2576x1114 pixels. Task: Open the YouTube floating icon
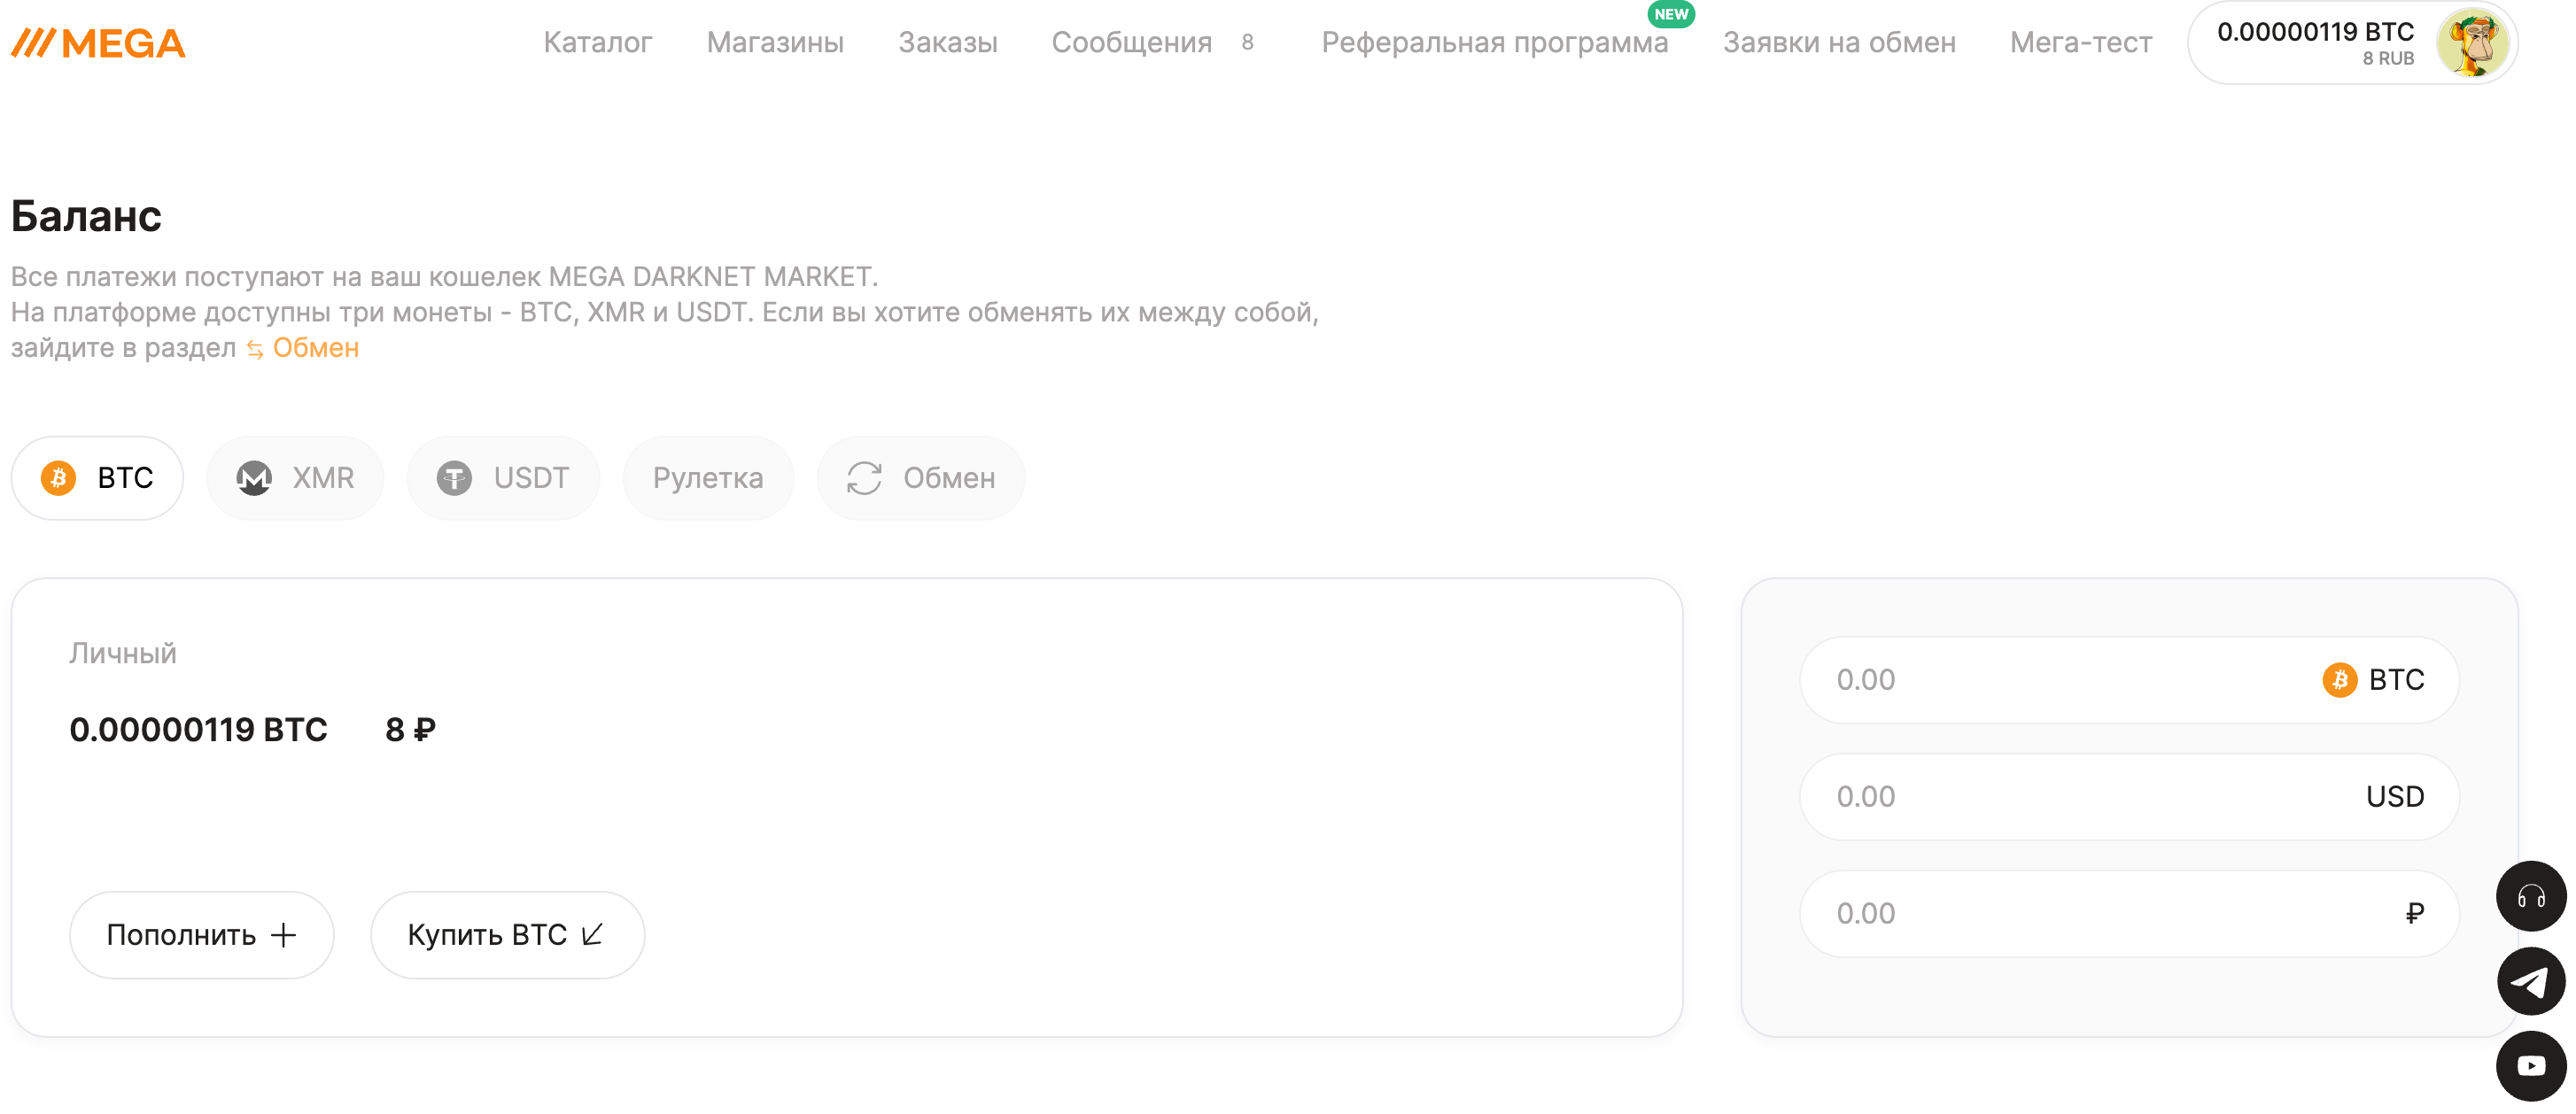point(2531,1066)
